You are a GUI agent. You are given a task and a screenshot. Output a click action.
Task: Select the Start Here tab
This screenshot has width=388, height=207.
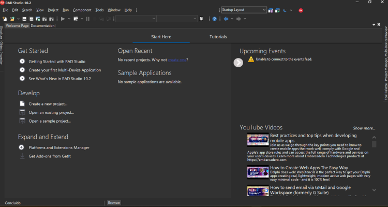[x=161, y=37]
